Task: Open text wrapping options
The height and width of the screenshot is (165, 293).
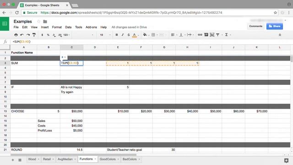Action: coord(189,35)
